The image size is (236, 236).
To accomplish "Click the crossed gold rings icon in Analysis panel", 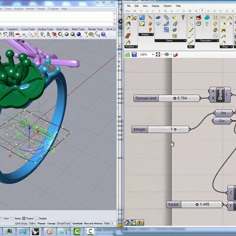I will [x=134, y=18].
